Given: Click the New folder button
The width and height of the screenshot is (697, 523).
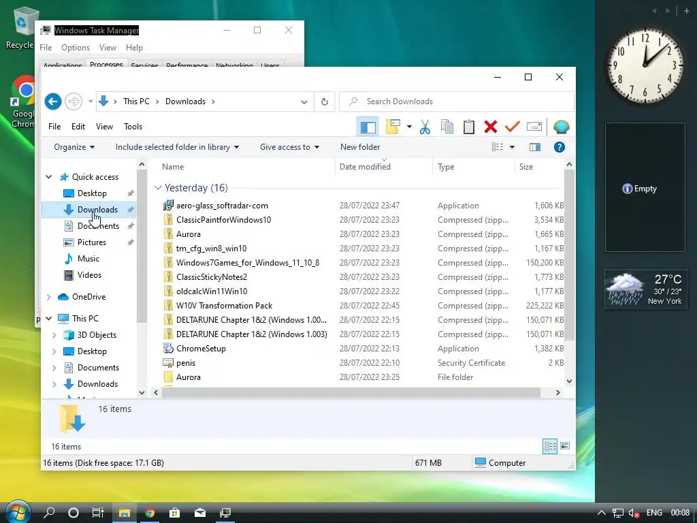Looking at the screenshot, I should coord(360,147).
